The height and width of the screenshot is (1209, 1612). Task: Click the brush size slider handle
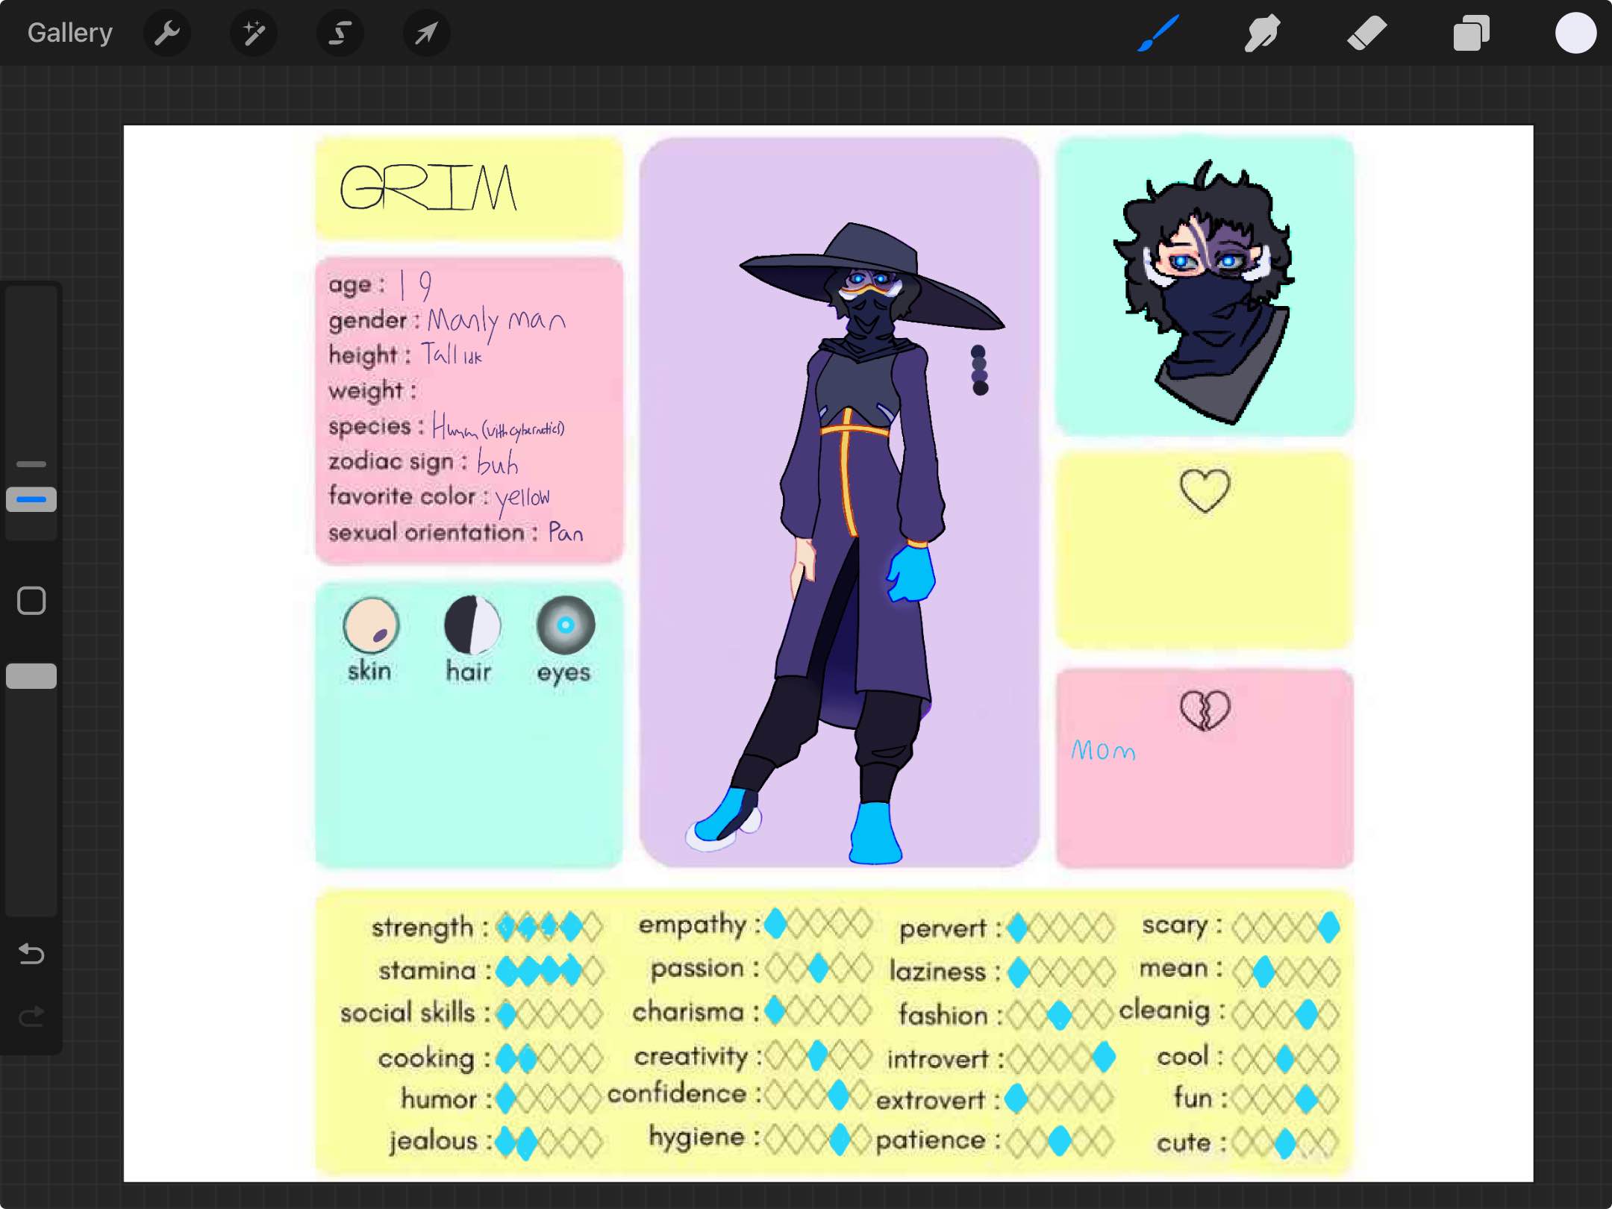(31, 499)
